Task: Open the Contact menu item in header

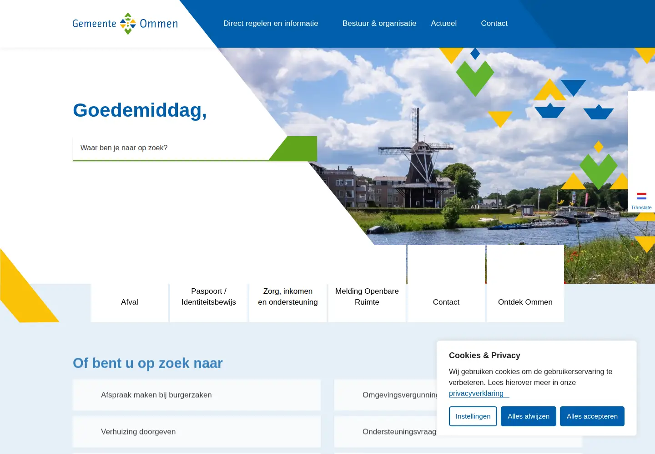Action: [x=494, y=24]
